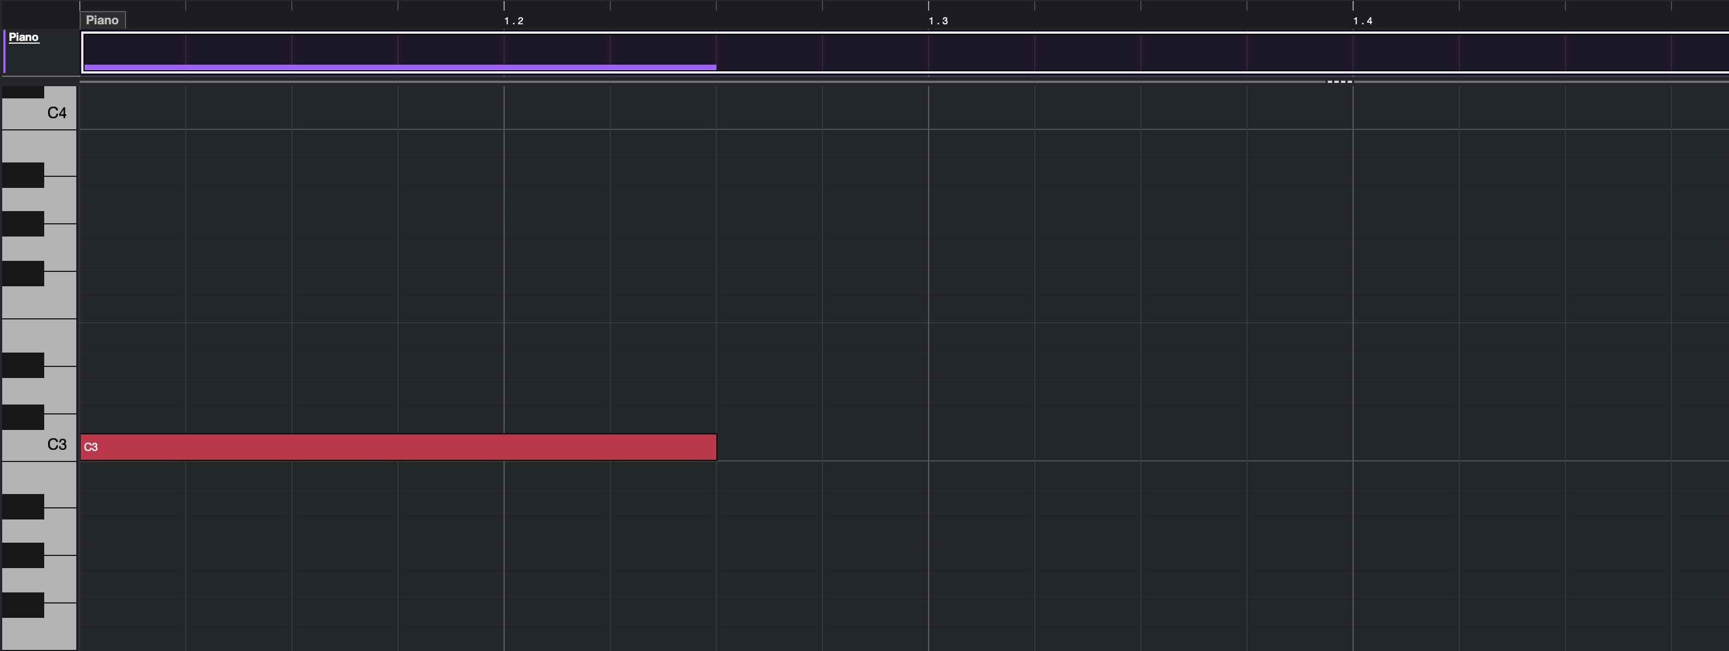Click the dotted divider resize handle
Screen dimensions: 1729x651
[x=1340, y=82]
